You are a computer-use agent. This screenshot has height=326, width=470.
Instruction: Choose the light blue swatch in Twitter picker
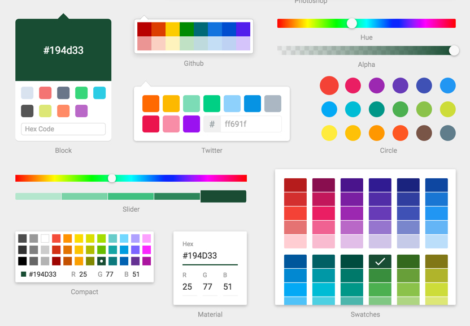[232, 104]
